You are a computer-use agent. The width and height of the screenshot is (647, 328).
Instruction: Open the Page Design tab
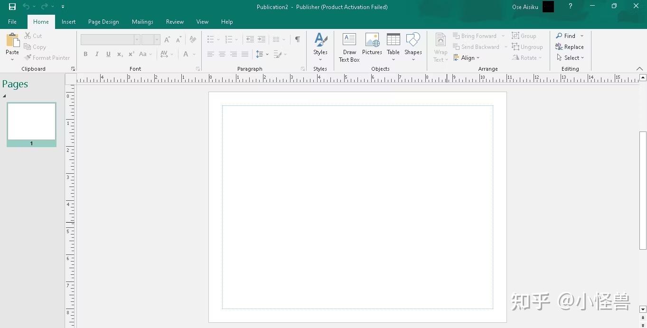pyautogui.click(x=103, y=22)
